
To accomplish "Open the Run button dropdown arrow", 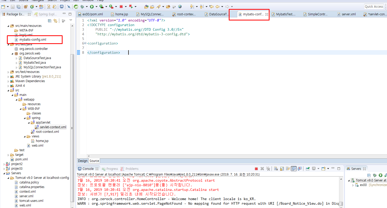I will (96, 7).
